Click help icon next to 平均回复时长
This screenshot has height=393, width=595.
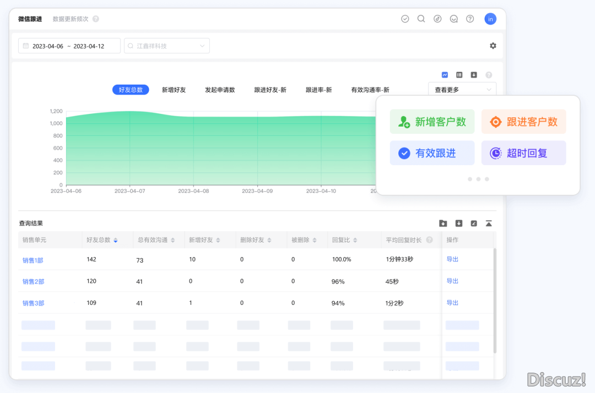[x=430, y=240]
